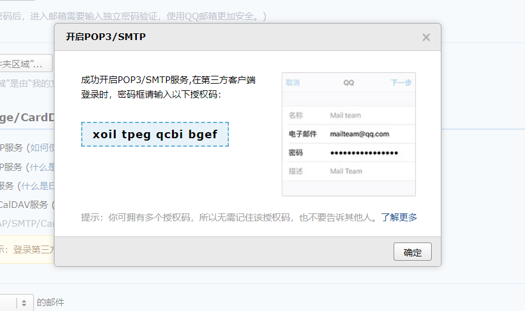Viewport: 525px width, 311px height.
Task: Click the sample QQ mail settings image
Action: [349, 134]
